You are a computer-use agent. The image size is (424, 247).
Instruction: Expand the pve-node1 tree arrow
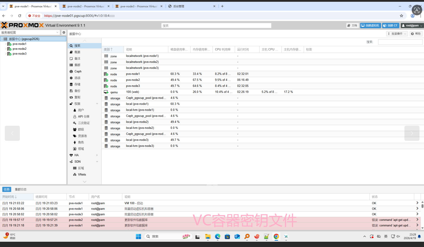(6, 44)
